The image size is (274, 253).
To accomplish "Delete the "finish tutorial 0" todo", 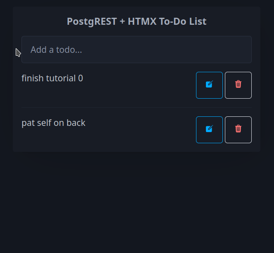I will [238, 85].
